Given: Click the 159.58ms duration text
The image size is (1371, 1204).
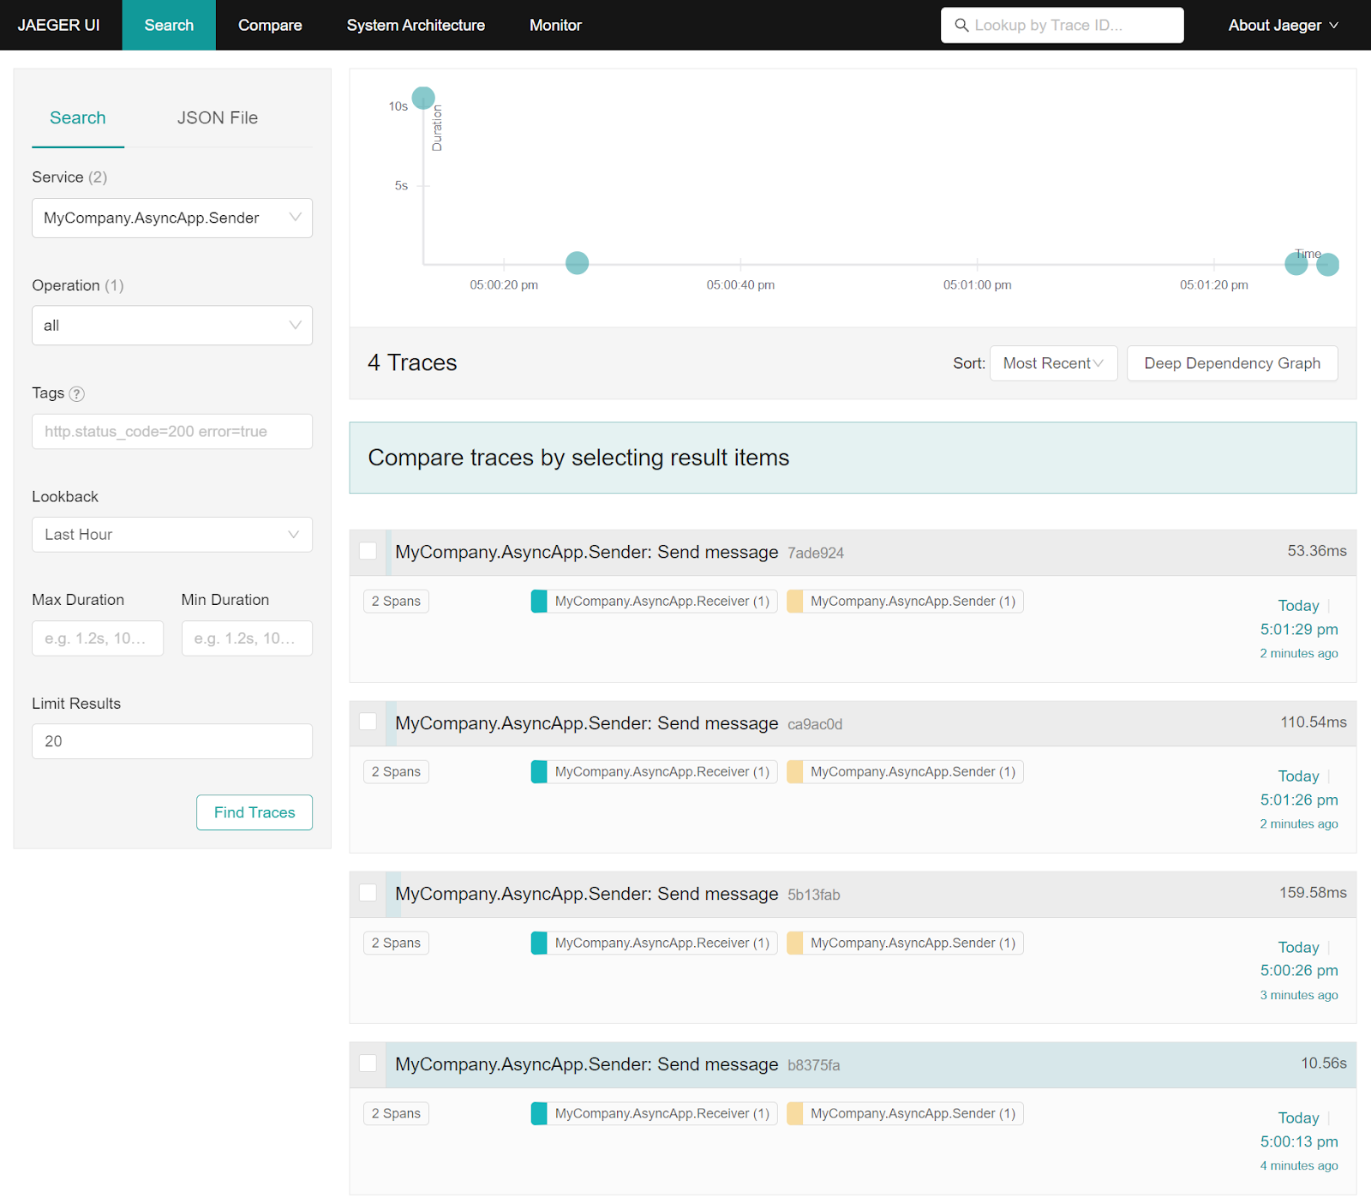Looking at the screenshot, I should click(x=1313, y=893).
